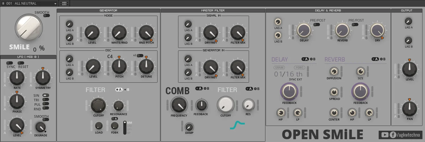Viewport: 425px width, 142px height.
Task: Click the 01/16 th delay time value
Action: coord(288,74)
